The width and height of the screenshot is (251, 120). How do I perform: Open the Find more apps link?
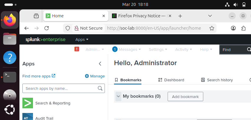[x=39, y=76]
